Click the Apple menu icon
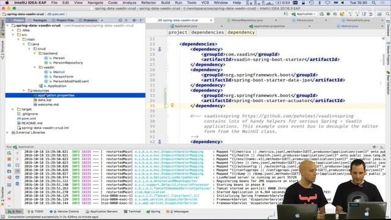The height and width of the screenshot is (220, 391). click(7, 2)
